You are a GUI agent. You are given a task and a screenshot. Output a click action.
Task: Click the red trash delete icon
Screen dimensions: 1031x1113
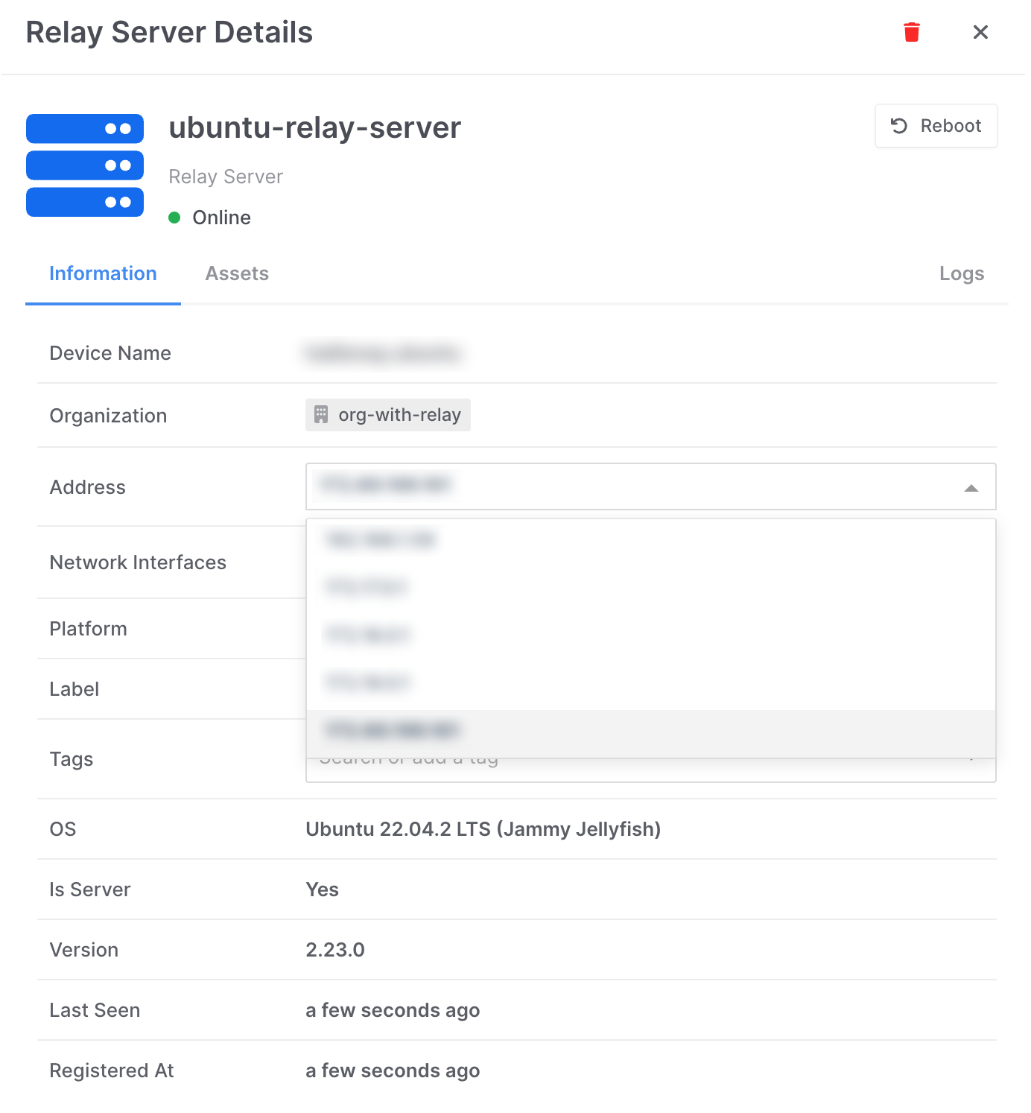[911, 32]
